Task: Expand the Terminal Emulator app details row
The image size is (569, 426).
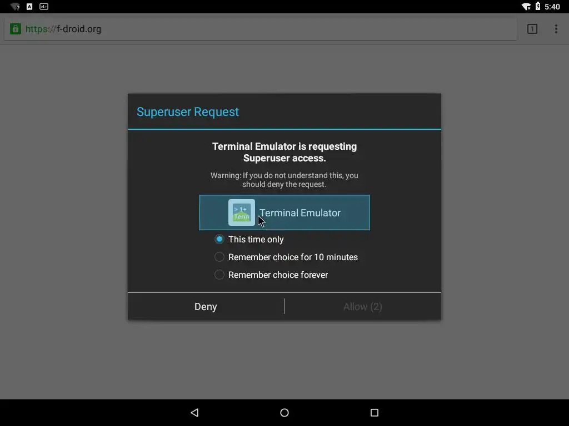Action: click(284, 212)
